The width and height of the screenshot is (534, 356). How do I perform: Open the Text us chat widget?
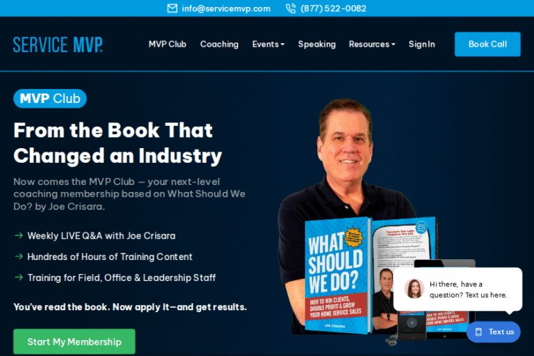[494, 332]
